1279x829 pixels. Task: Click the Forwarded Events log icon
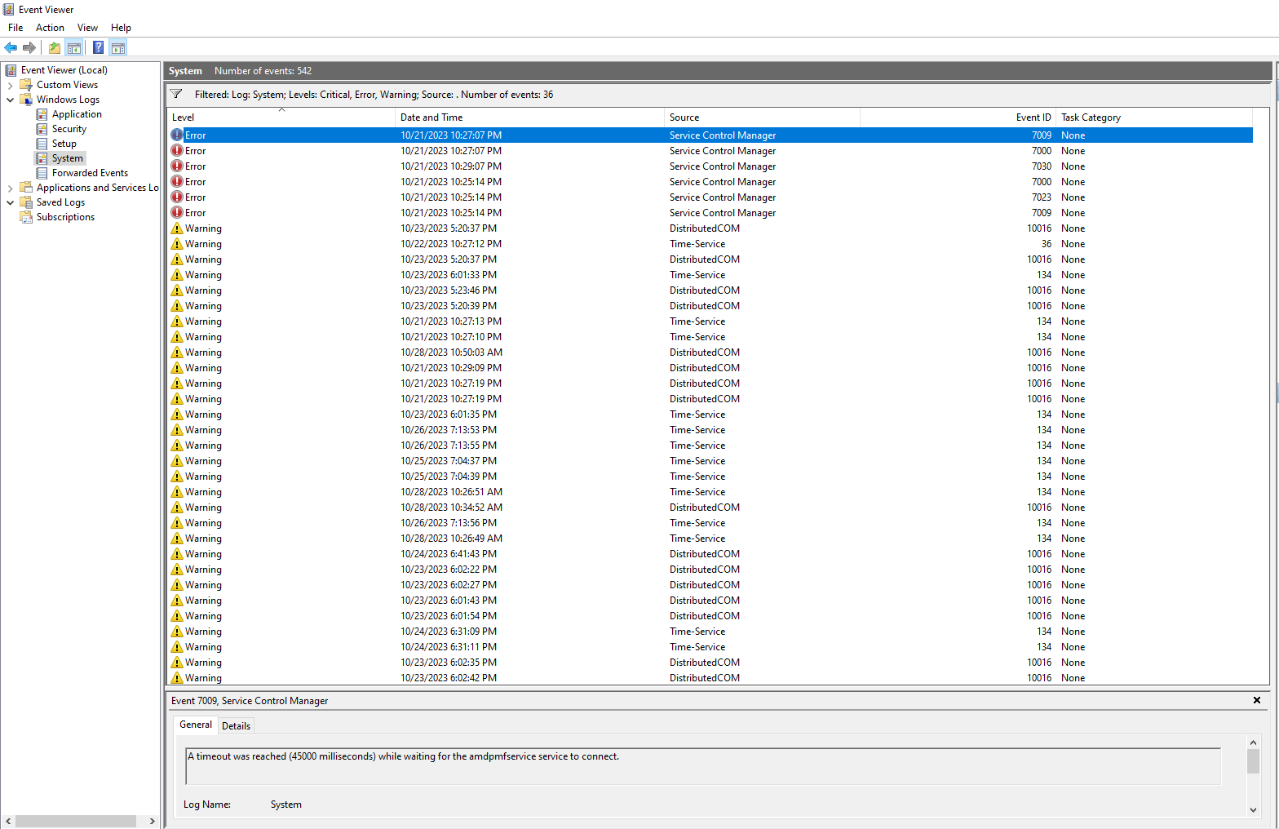[x=42, y=173]
